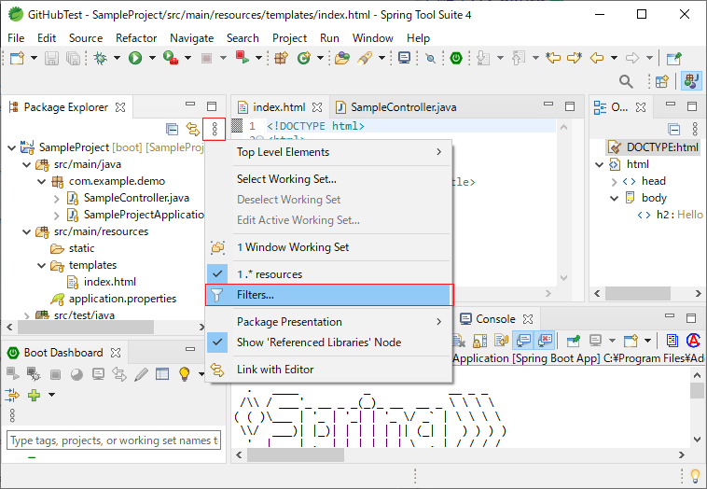Click the Boot Dashboard lightbulb icon
The height and width of the screenshot is (489, 707).
(x=185, y=374)
